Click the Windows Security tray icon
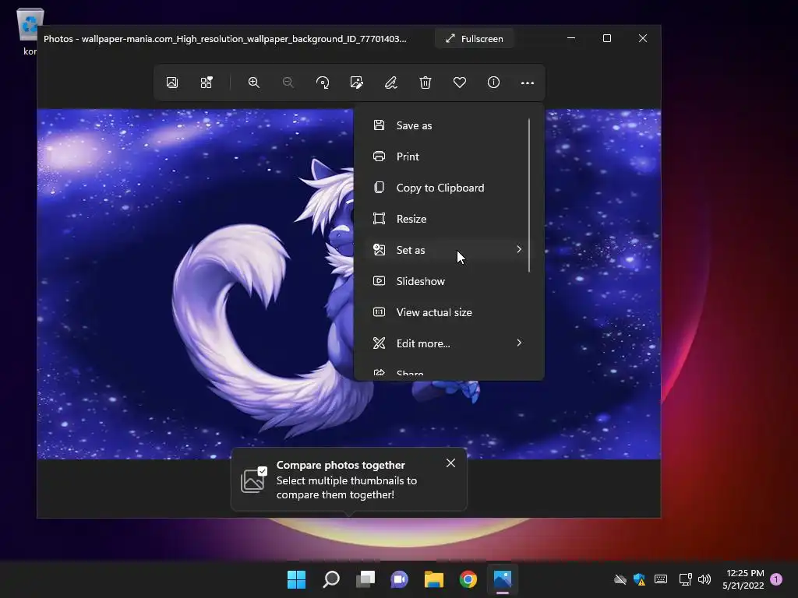The width and height of the screenshot is (798, 598). coord(640,579)
